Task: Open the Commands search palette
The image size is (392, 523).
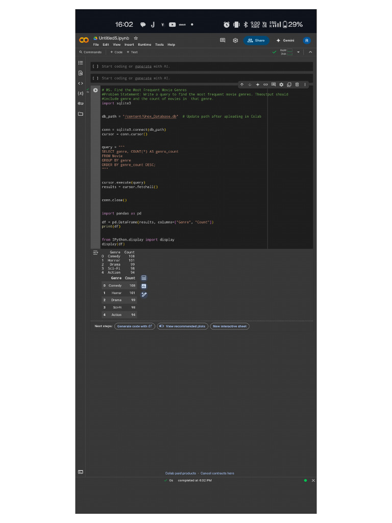Action: pyautogui.click(x=90, y=52)
